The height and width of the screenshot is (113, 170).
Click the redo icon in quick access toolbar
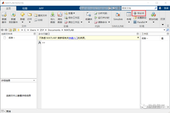(105, 8)
